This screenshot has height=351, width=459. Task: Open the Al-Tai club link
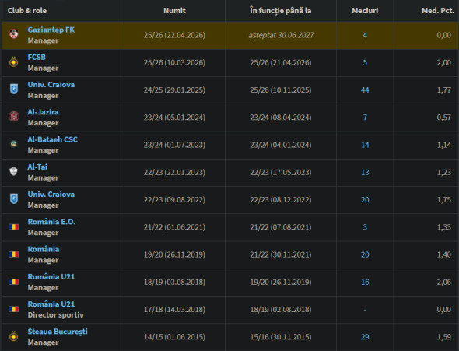pos(37,167)
